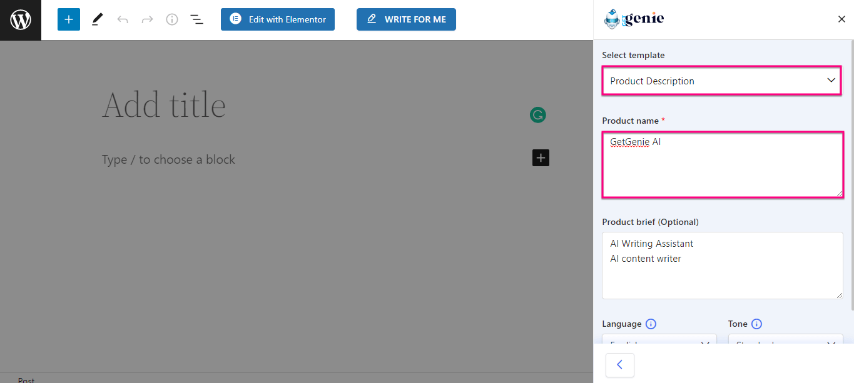The width and height of the screenshot is (854, 383).
Task: Open the List View icon
Action: pos(197,19)
